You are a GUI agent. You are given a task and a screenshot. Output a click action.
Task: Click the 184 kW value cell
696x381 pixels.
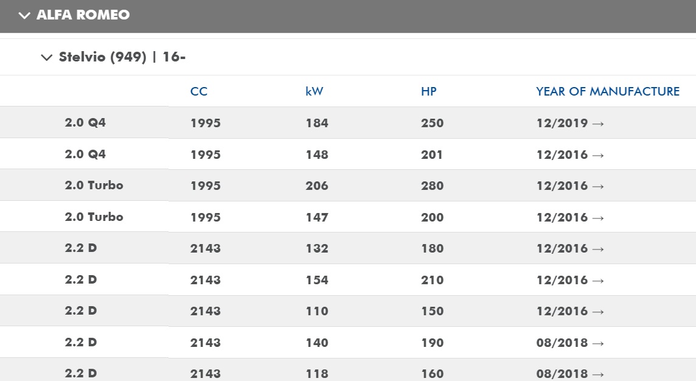tap(317, 124)
